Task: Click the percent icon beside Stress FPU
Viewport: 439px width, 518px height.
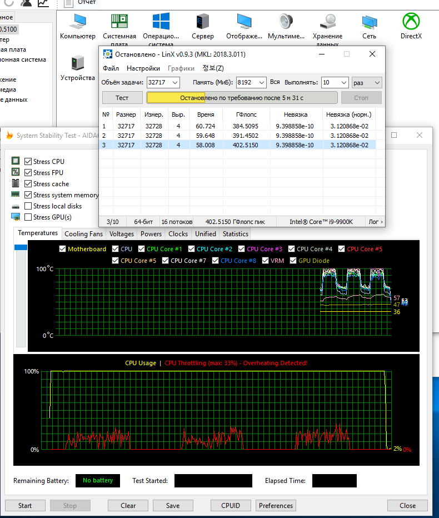Action: (x=15, y=172)
